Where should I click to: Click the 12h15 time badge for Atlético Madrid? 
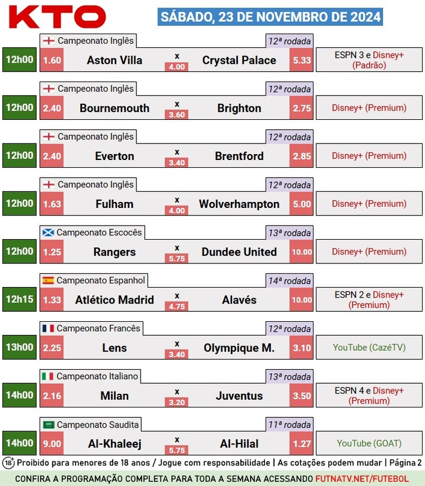click(x=19, y=299)
